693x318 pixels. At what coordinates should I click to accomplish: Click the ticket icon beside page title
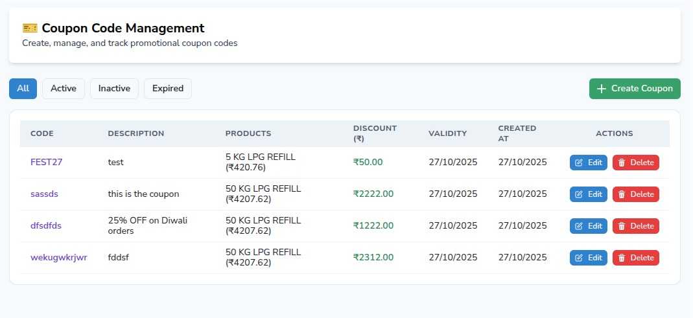click(30, 28)
